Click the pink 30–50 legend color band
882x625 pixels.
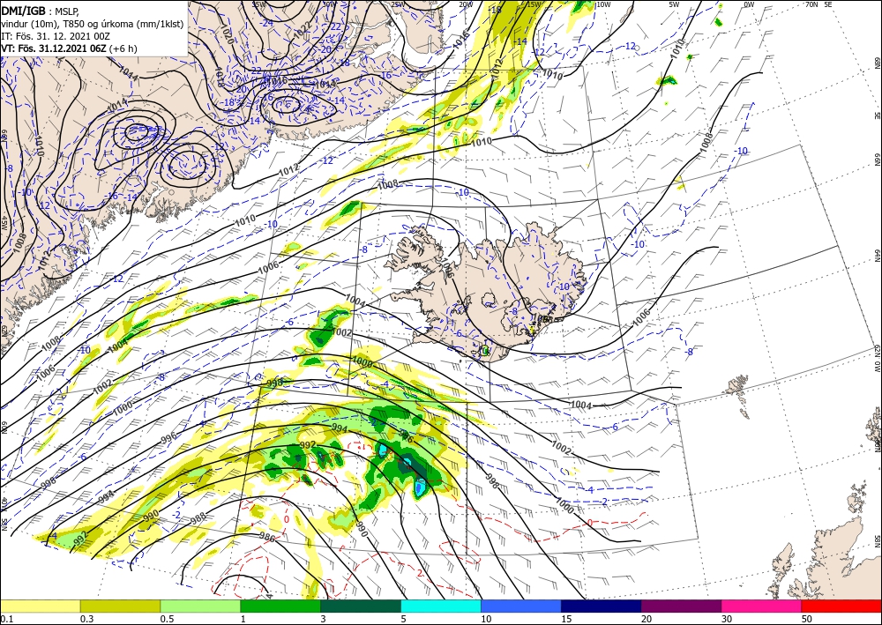click(x=762, y=606)
